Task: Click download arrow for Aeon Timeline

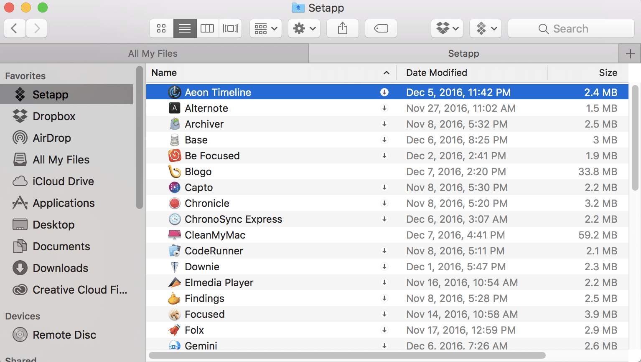Action: [384, 92]
